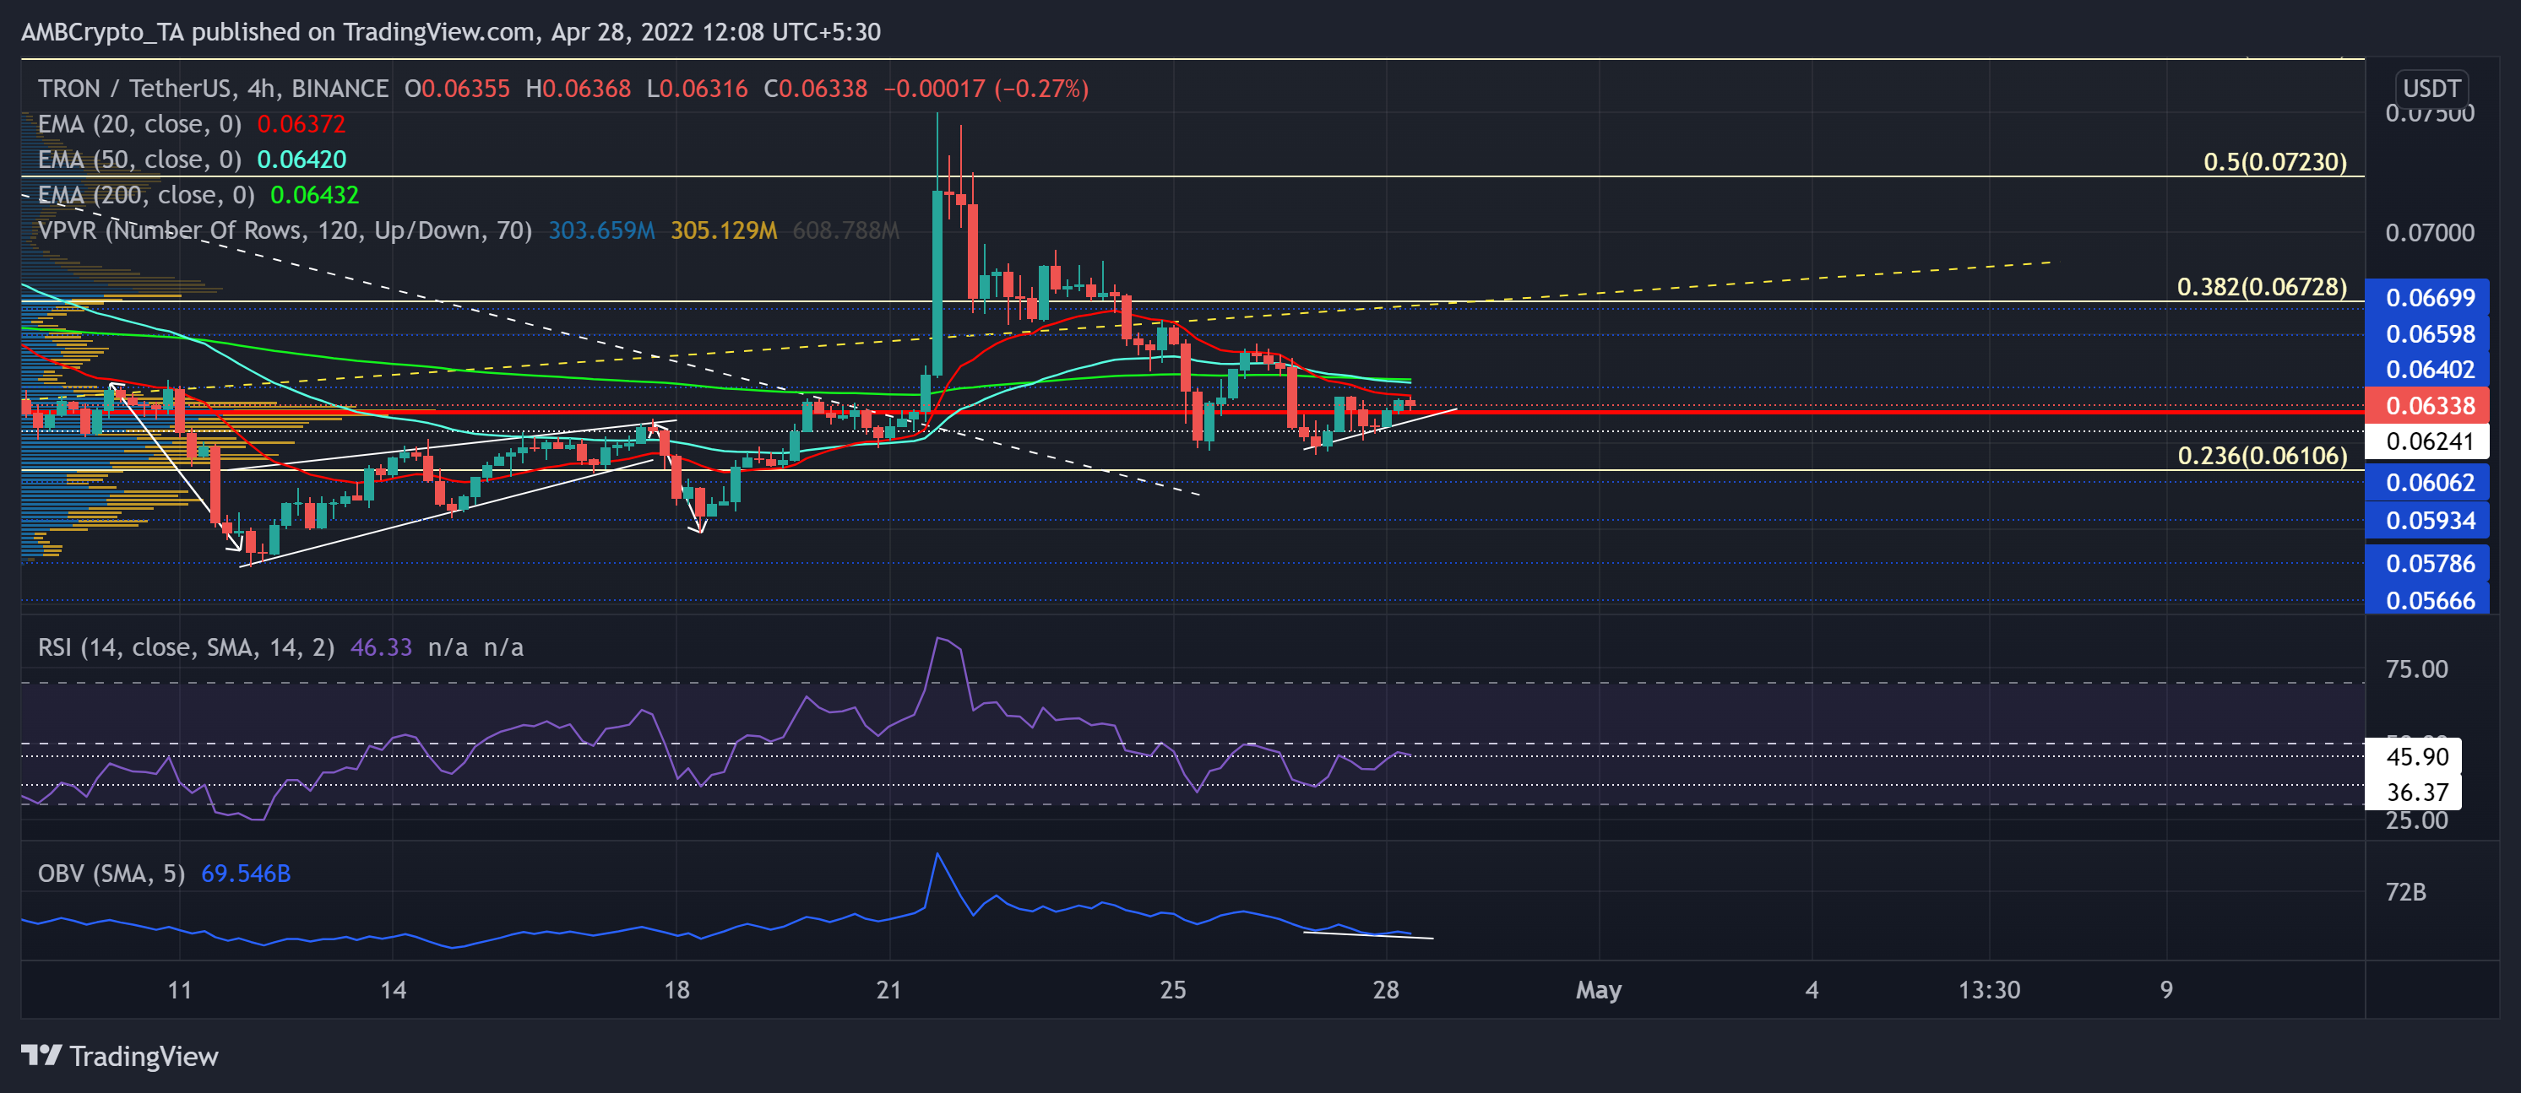Click the high price H0.06368 in header
Screen dimensions: 2521x1093
(578, 88)
